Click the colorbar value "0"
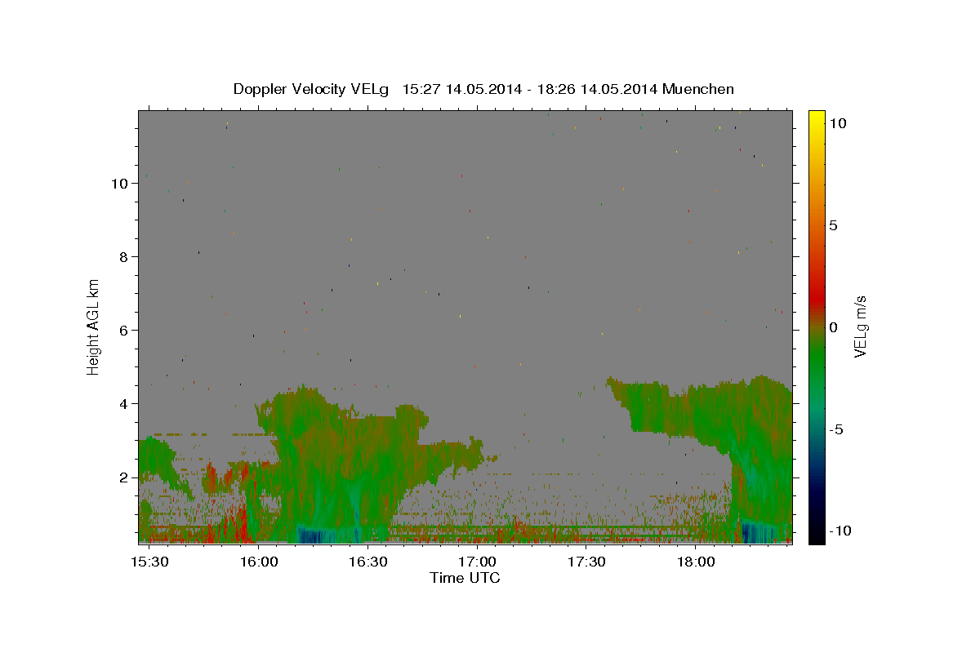980x653 pixels. pyautogui.click(x=833, y=327)
